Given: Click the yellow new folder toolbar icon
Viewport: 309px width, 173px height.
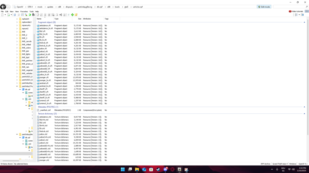Looking at the screenshot, I should pos(76,15).
